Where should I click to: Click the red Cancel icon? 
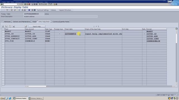tap(29, 4)
